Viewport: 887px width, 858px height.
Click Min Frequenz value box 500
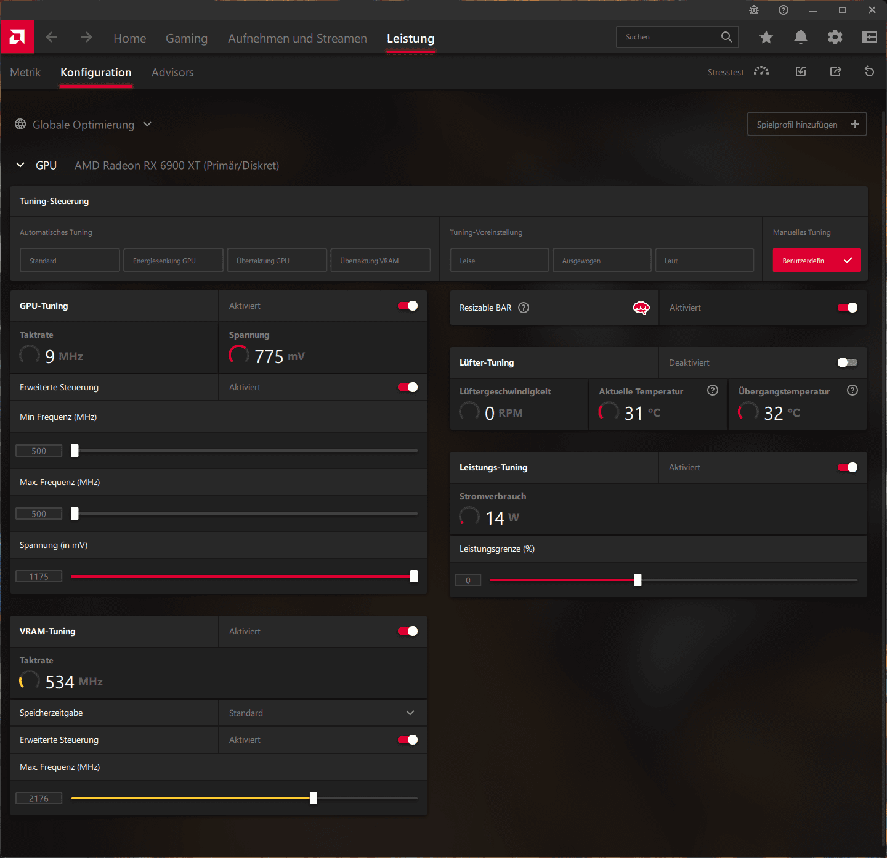[x=39, y=451]
